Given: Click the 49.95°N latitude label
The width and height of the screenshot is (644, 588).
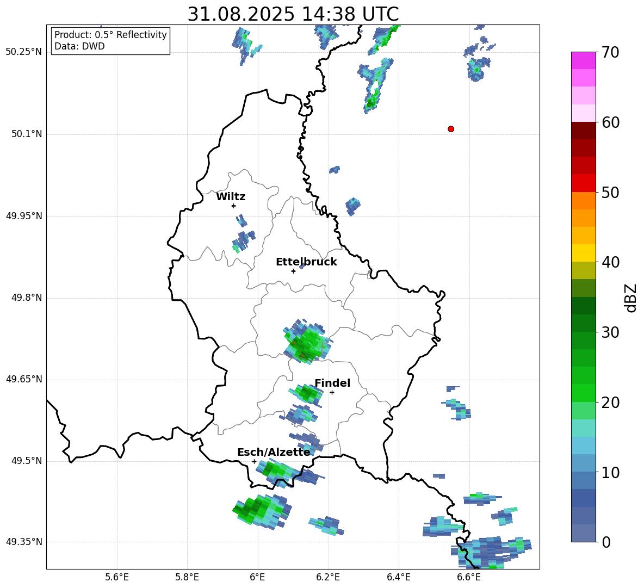Looking at the screenshot, I should (24, 216).
